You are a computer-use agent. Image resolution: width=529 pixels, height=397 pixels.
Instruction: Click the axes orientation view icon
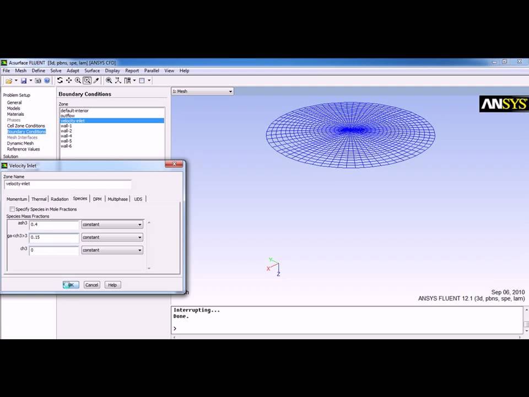(118, 81)
